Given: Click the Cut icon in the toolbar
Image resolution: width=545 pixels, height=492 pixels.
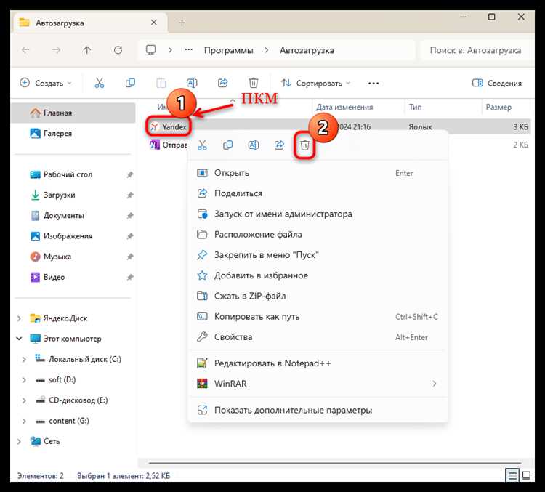Looking at the screenshot, I should click(100, 83).
